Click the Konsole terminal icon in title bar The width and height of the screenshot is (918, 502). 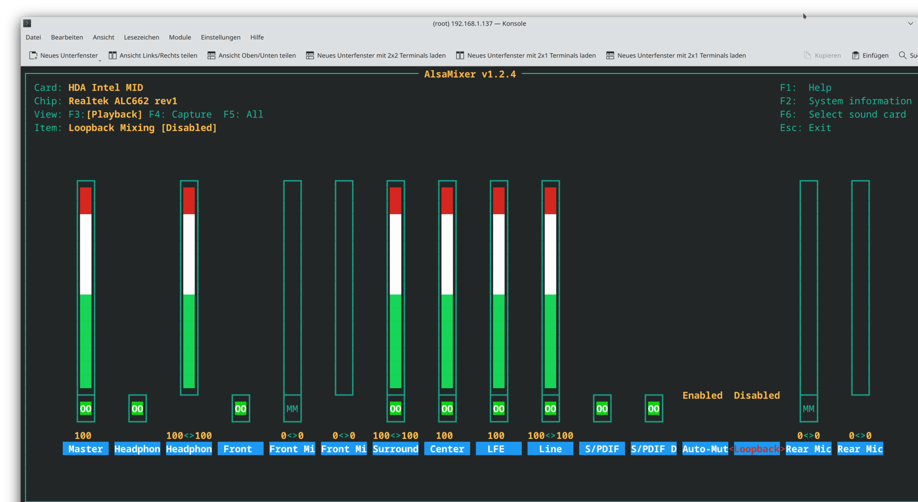point(27,23)
